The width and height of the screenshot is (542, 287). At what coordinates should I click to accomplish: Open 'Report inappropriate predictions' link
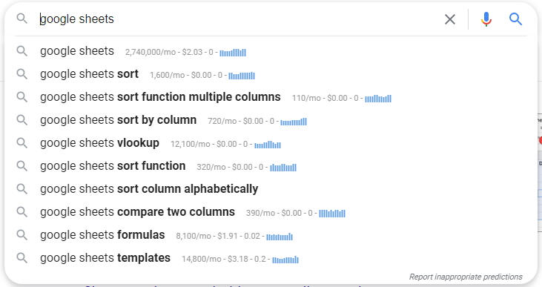tap(466, 277)
